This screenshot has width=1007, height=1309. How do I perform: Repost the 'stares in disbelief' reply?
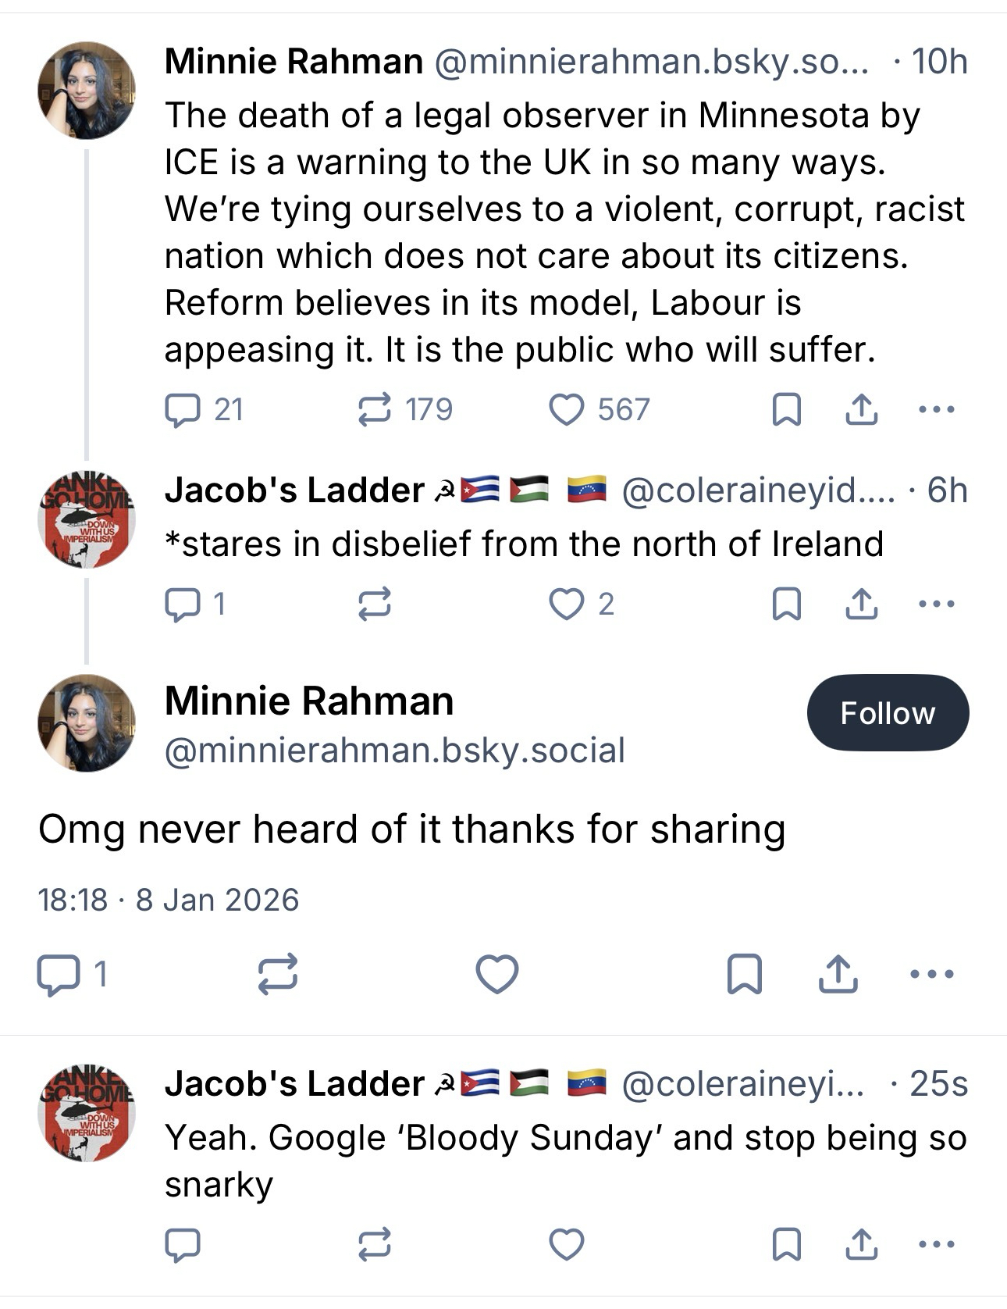375,605
